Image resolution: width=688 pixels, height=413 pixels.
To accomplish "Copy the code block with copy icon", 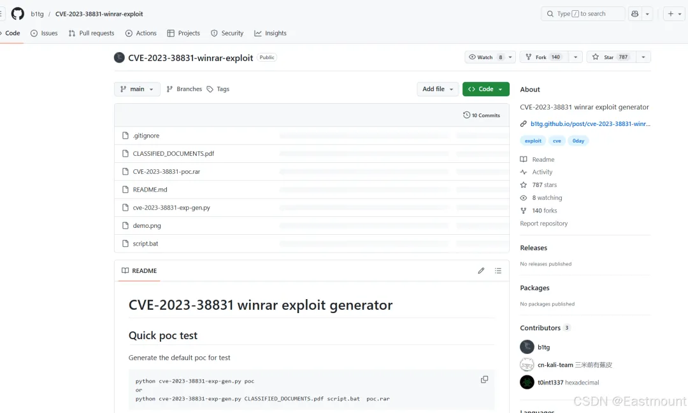I will click(x=484, y=379).
